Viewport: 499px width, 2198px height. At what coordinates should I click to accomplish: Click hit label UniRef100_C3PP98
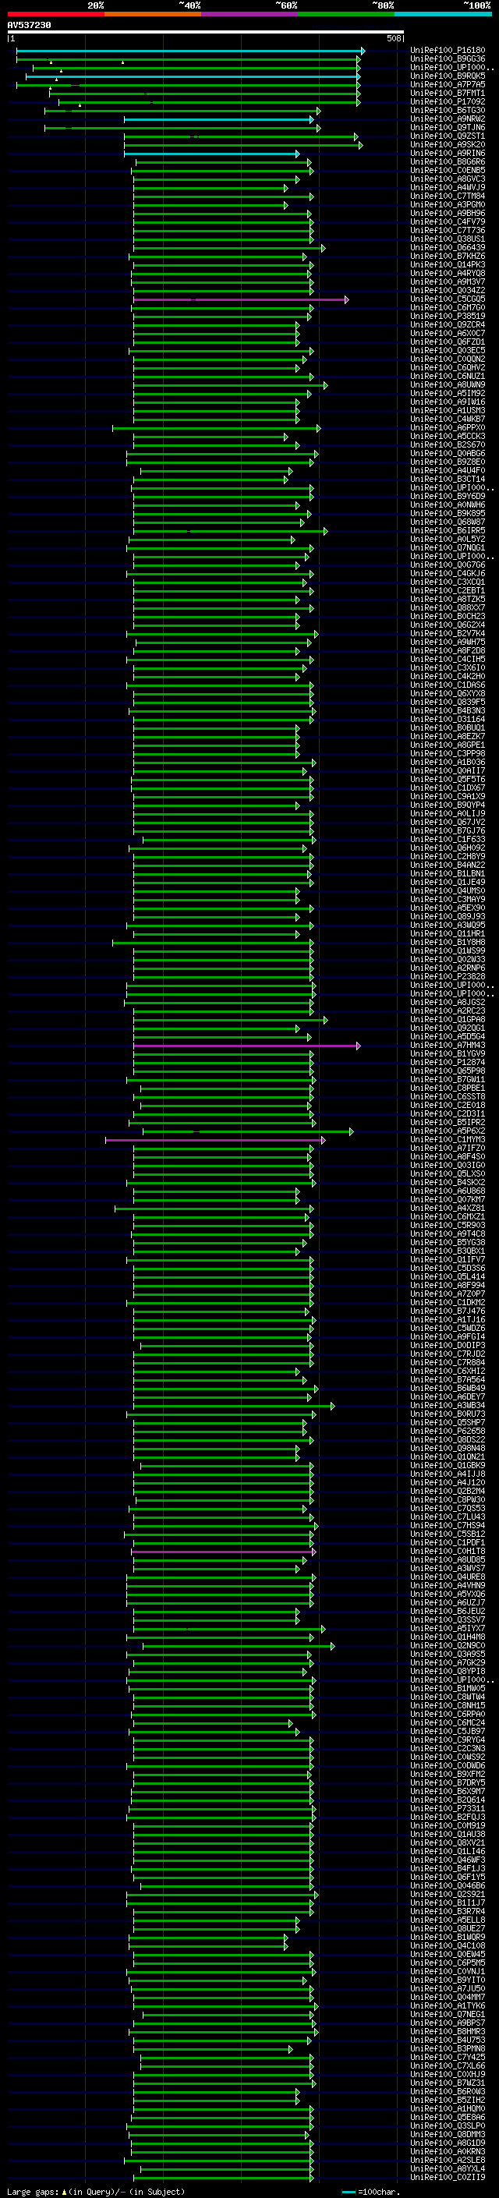[x=447, y=753]
